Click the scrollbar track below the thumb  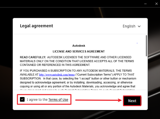point(146,73)
